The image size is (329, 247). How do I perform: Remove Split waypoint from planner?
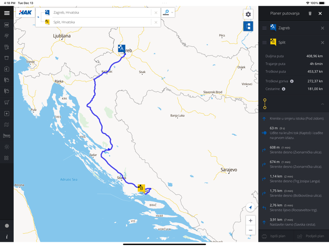(x=322, y=43)
